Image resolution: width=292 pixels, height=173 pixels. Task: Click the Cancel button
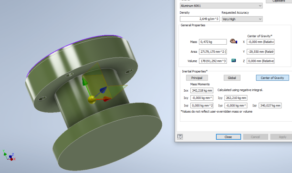click(x=255, y=137)
